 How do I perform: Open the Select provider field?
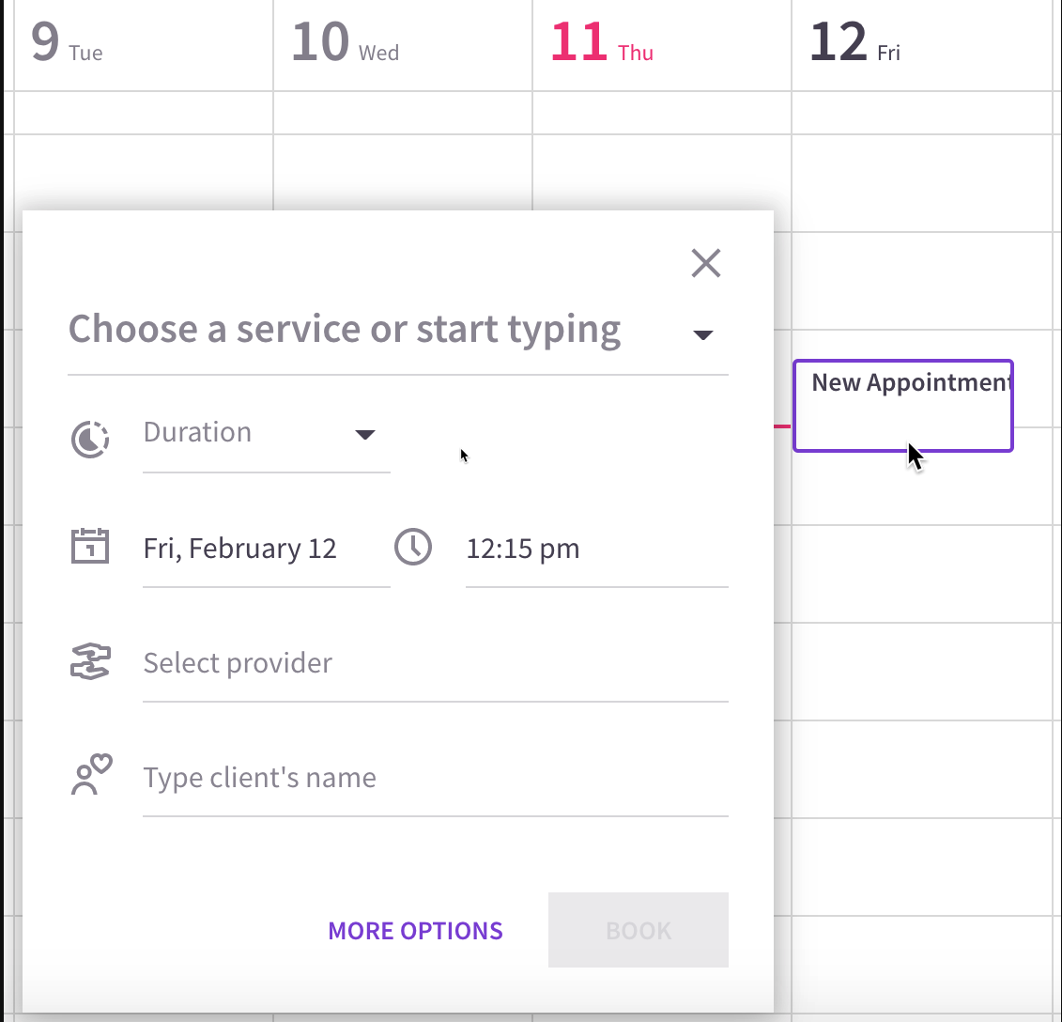tap(436, 663)
